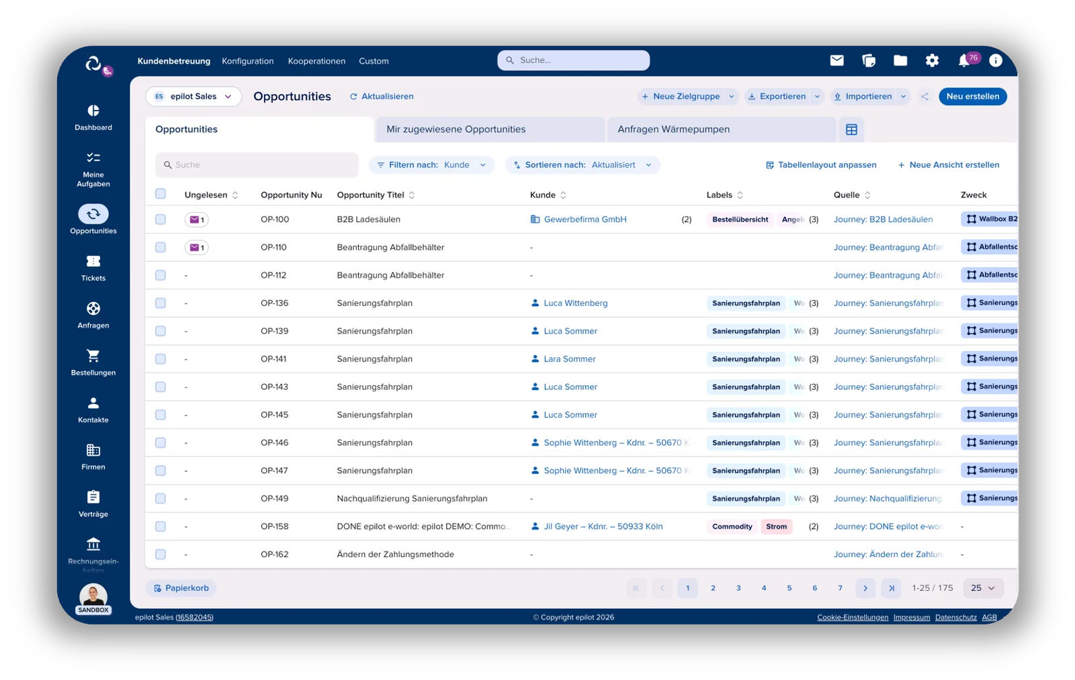Open the Konfiguration top menu
The image size is (1075, 680).
pos(248,61)
